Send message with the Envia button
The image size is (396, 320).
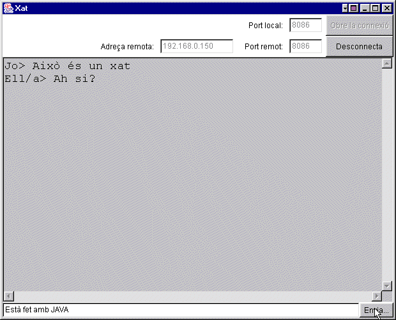click(376, 310)
